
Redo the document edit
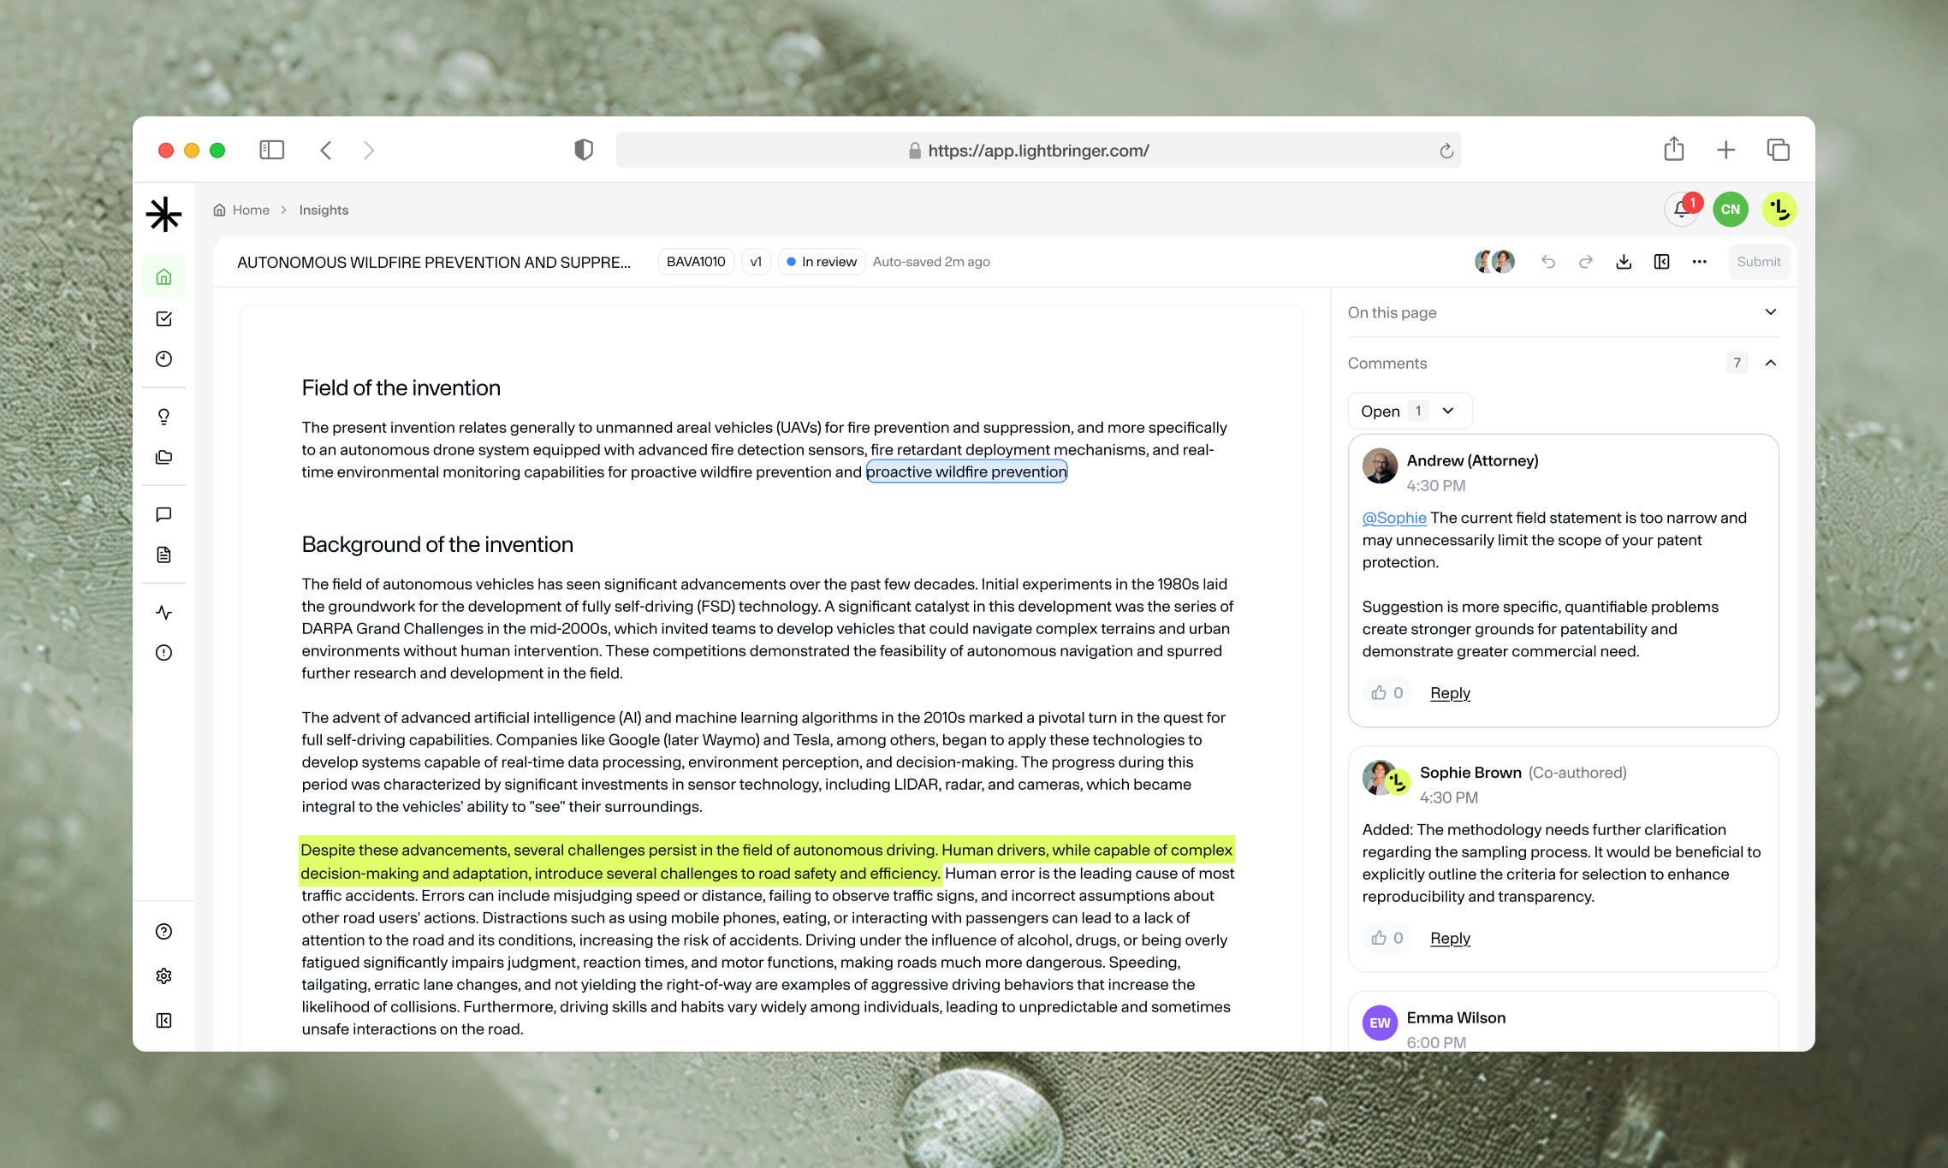click(1586, 262)
